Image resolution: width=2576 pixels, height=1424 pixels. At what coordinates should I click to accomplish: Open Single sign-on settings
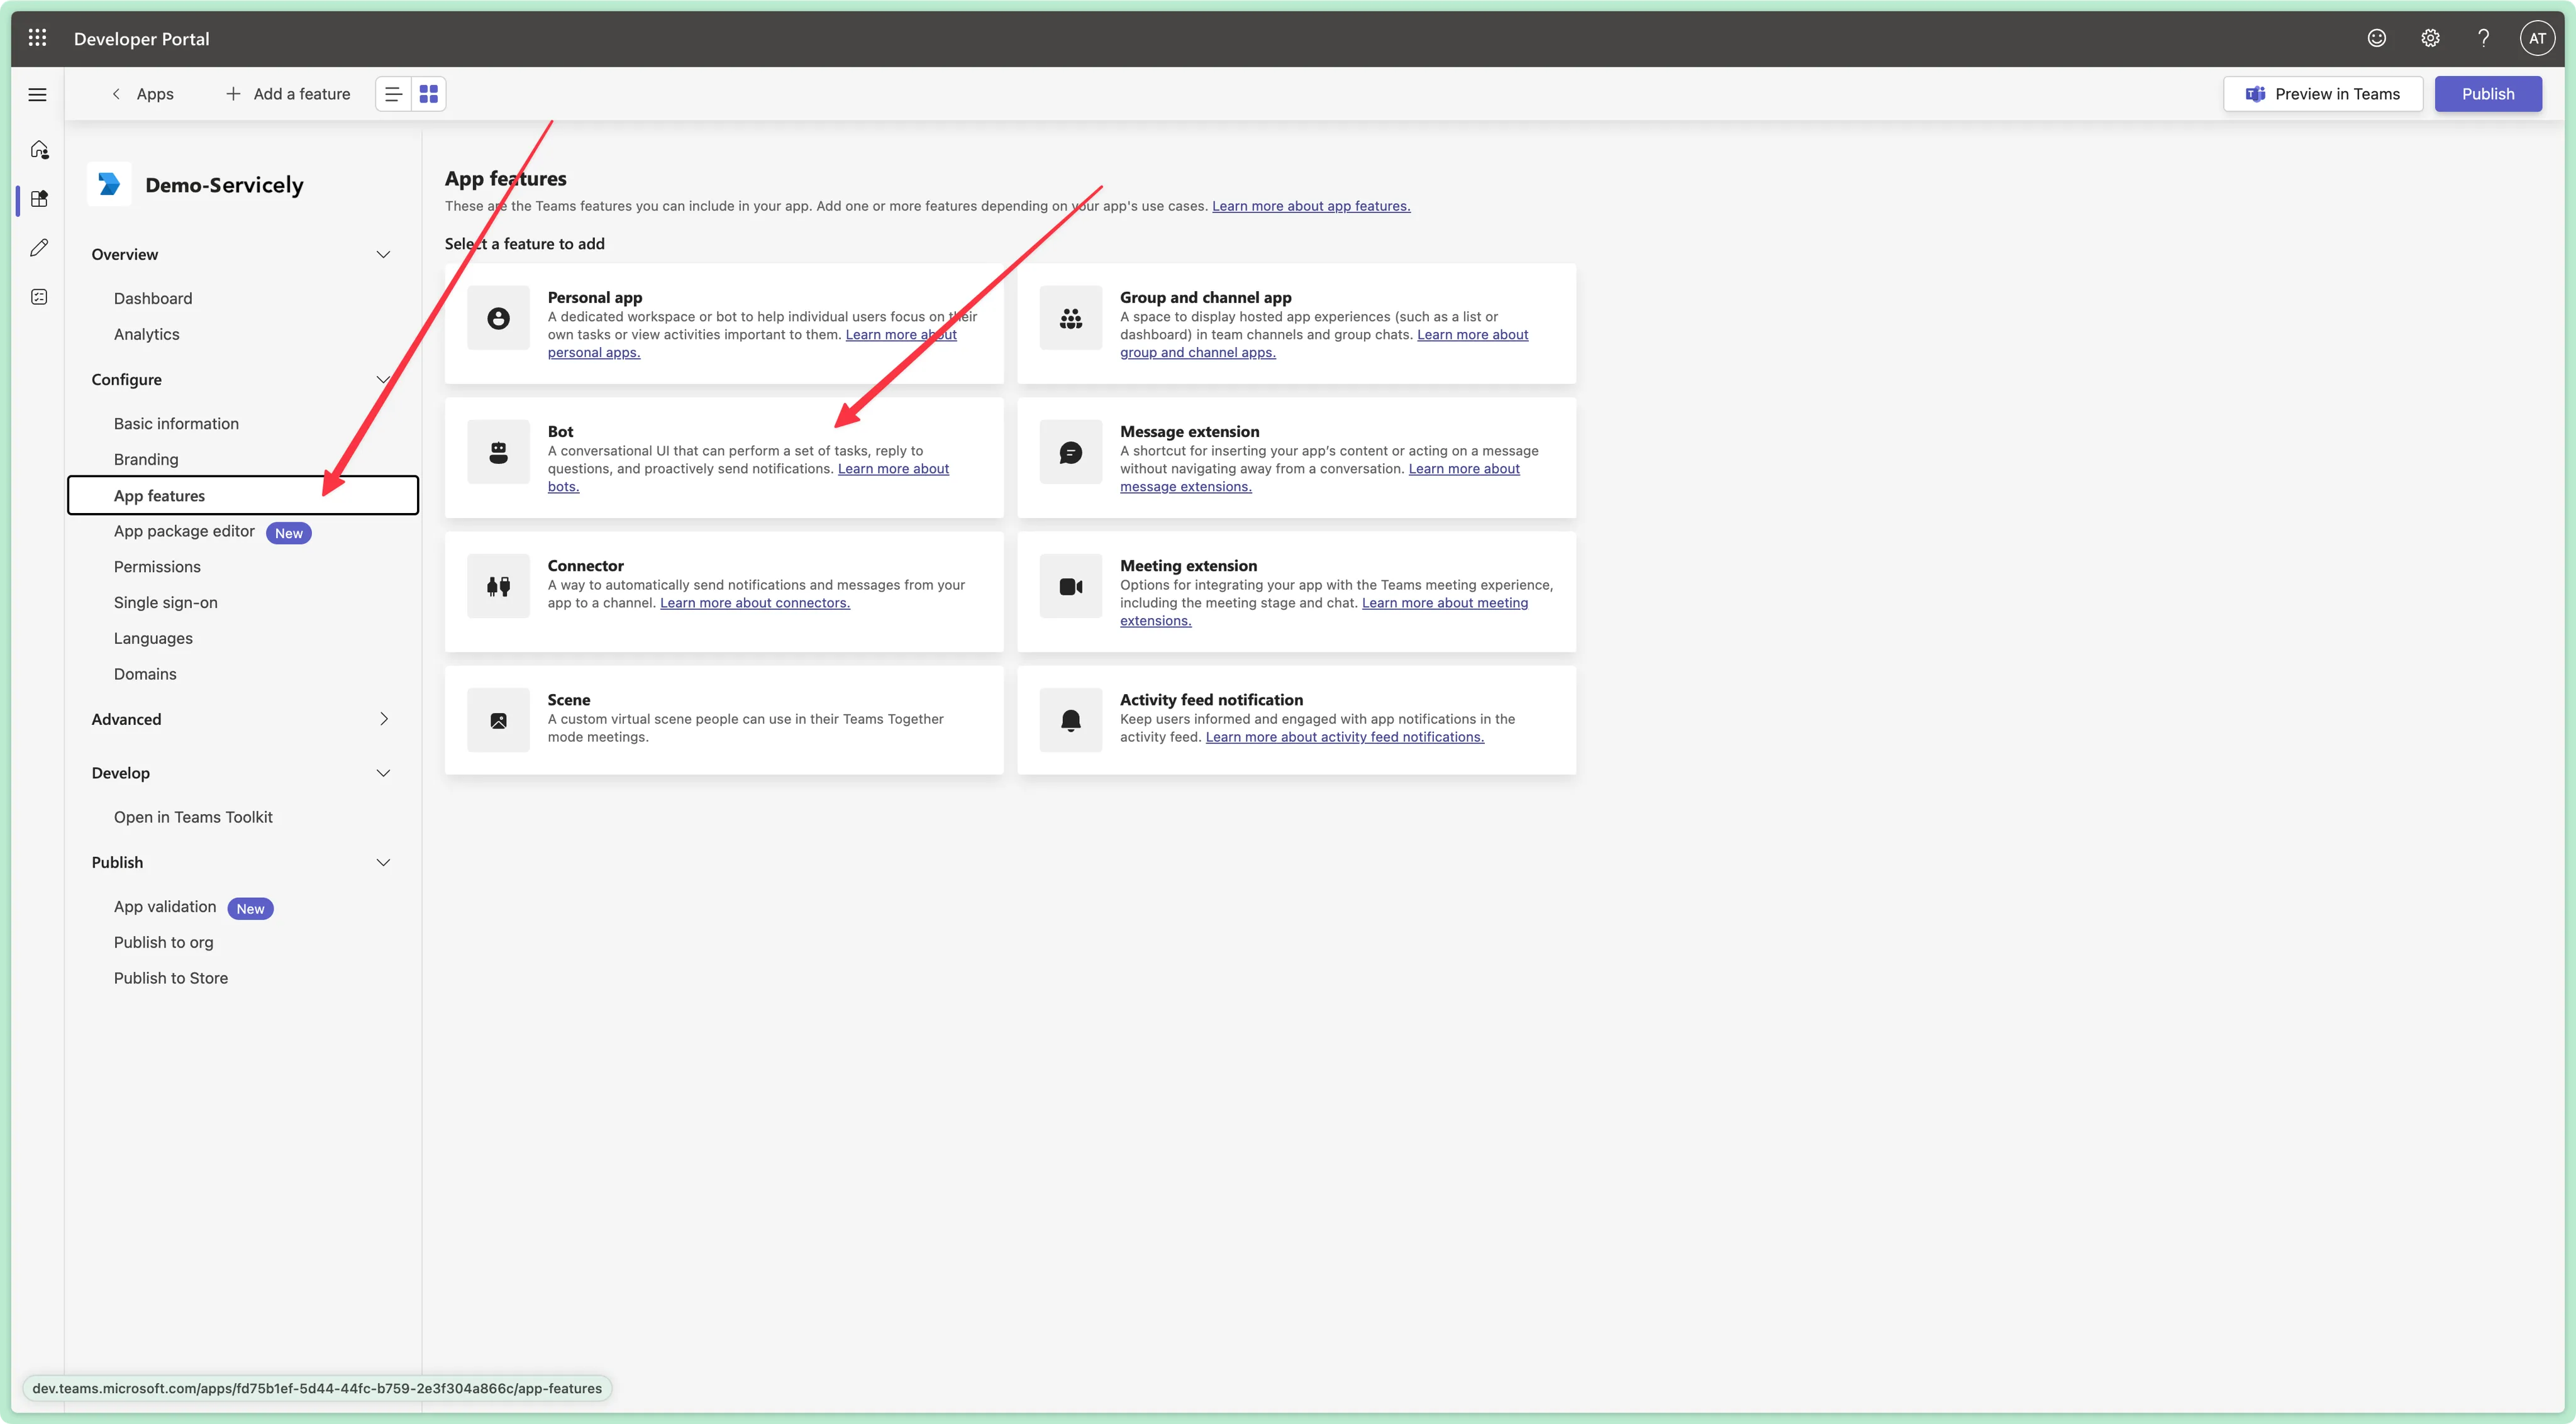166,602
